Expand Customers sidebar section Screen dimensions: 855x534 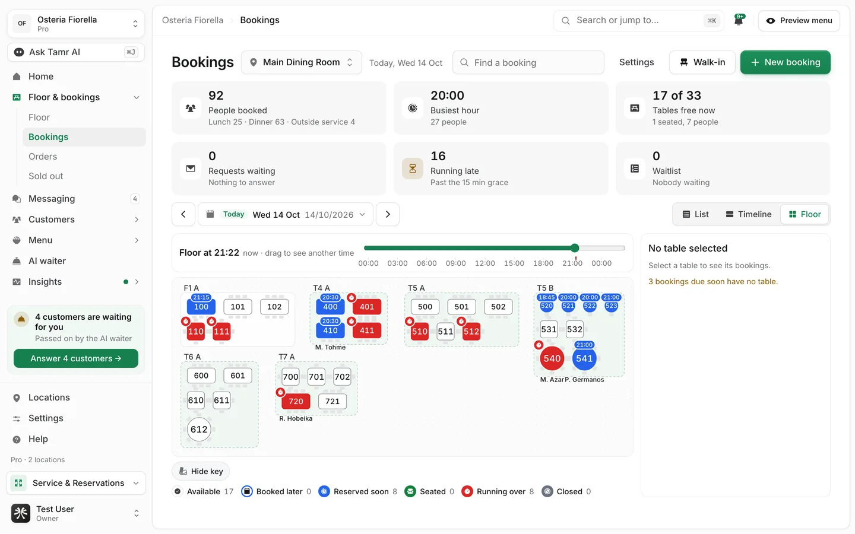point(137,220)
